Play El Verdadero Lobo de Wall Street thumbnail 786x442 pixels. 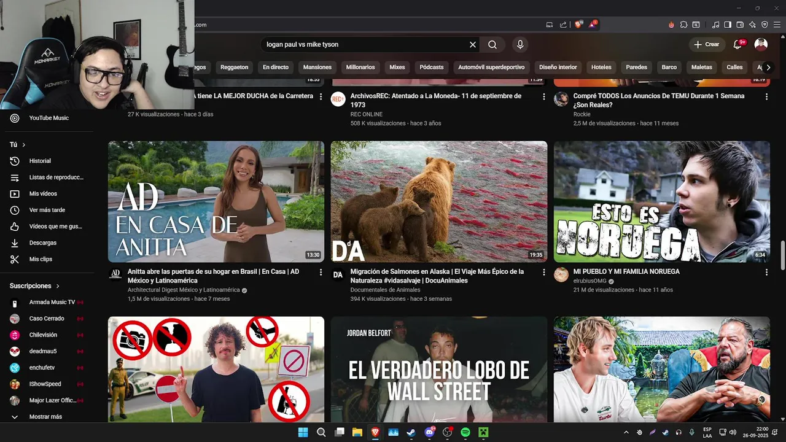pos(439,370)
